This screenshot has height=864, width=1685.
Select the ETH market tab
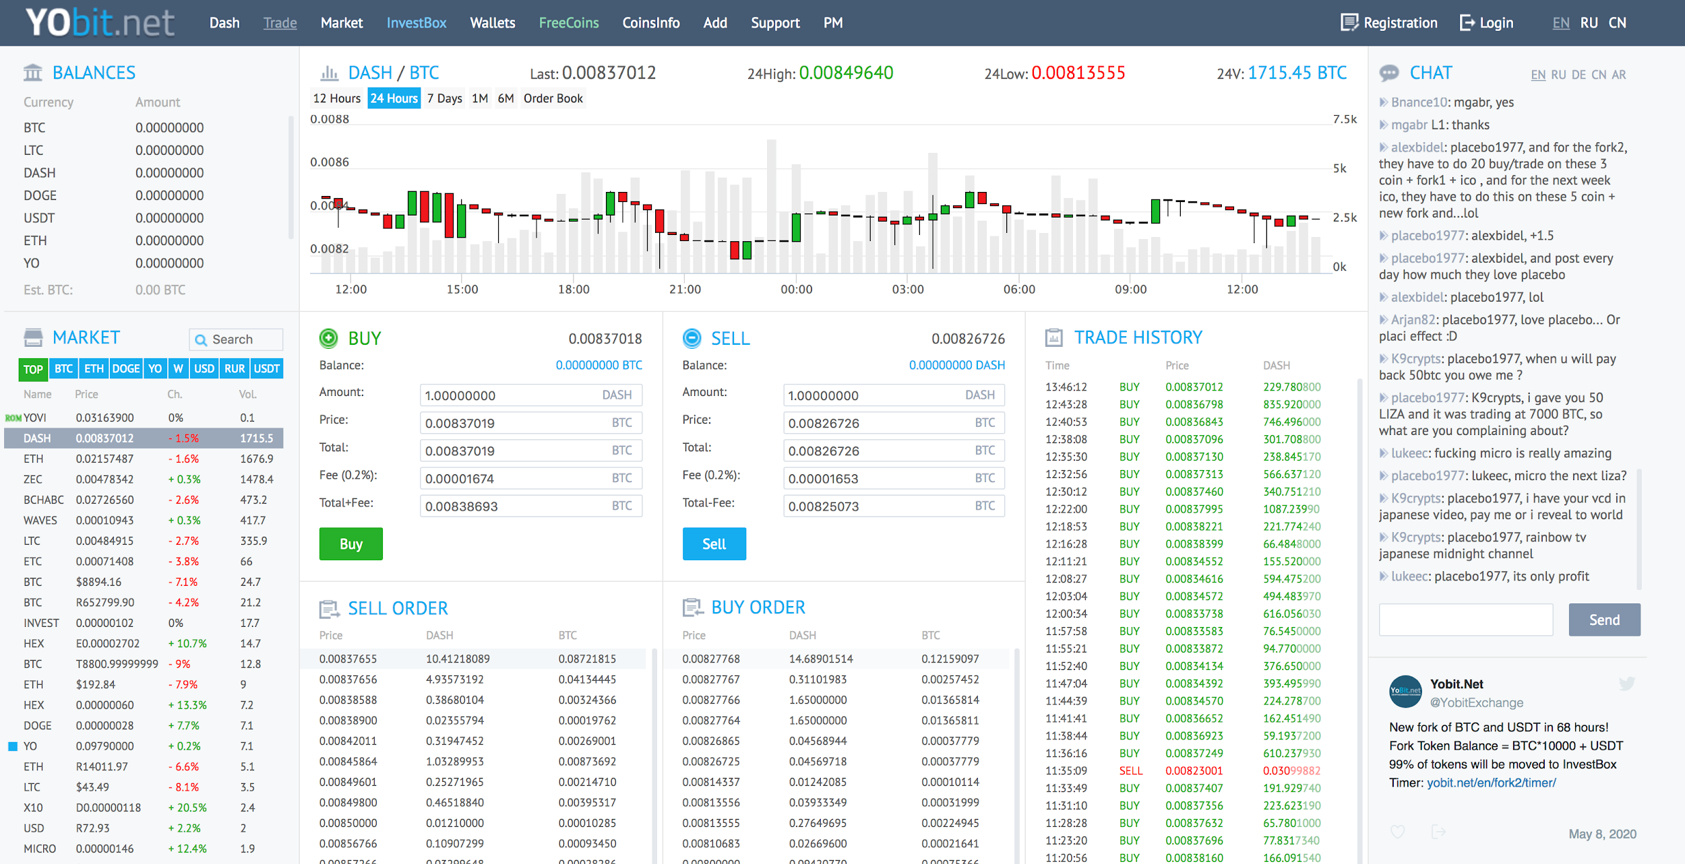click(94, 369)
